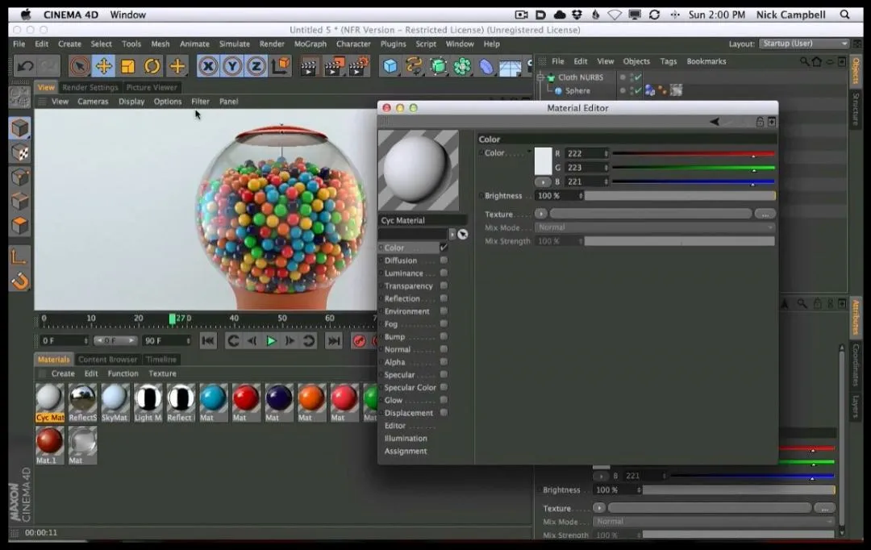Image resolution: width=871 pixels, height=550 pixels.
Task: Open the Simulate menu
Action: coord(234,44)
